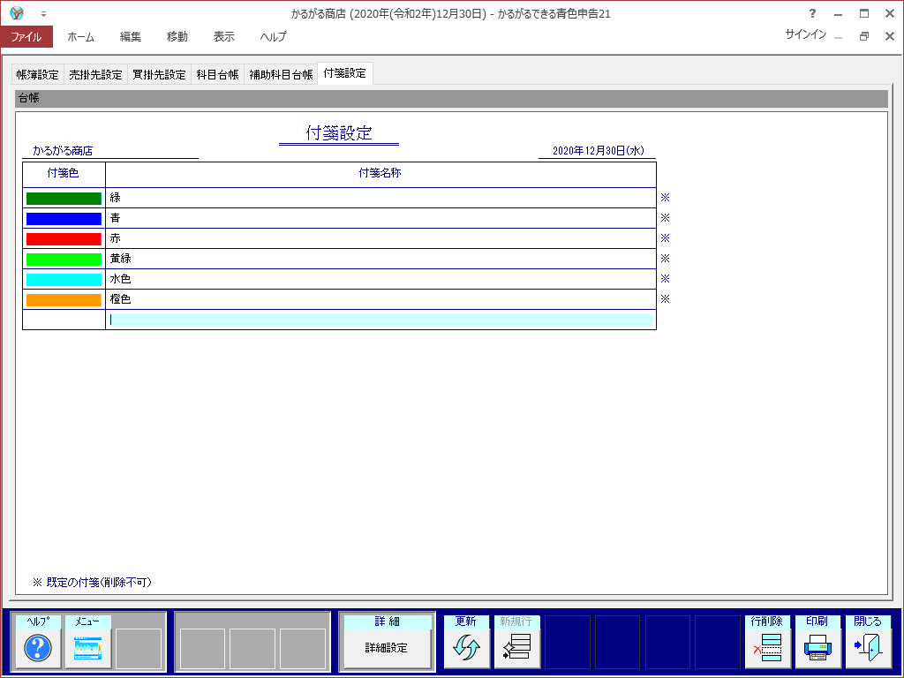Image resolution: width=904 pixels, height=678 pixels.
Task: Click the Help question mark icon
Action: click(x=38, y=648)
